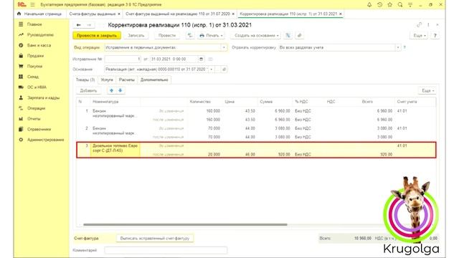Open the 1C main menu hamburger icon

click(32, 5)
